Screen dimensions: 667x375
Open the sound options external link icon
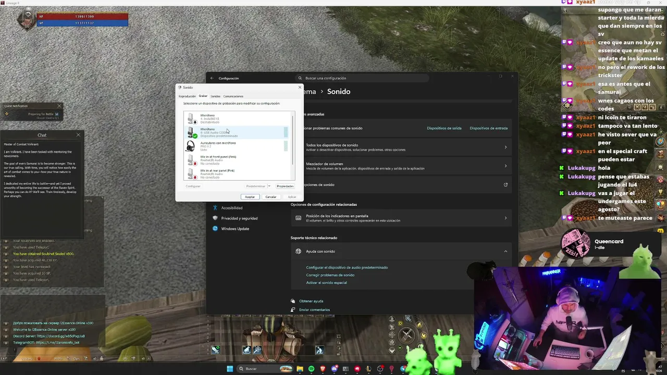pyautogui.click(x=505, y=184)
